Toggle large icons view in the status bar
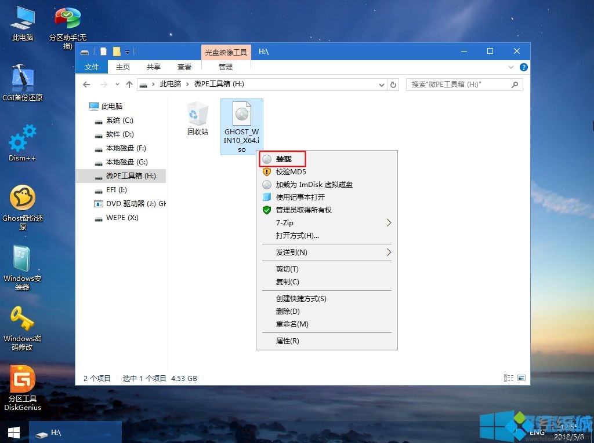This screenshot has width=594, height=443. tap(521, 378)
